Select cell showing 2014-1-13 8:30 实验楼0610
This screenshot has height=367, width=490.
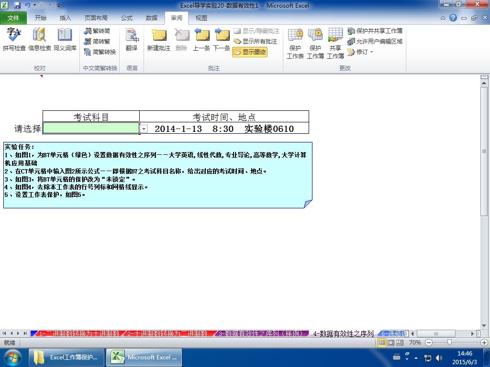tap(224, 128)
